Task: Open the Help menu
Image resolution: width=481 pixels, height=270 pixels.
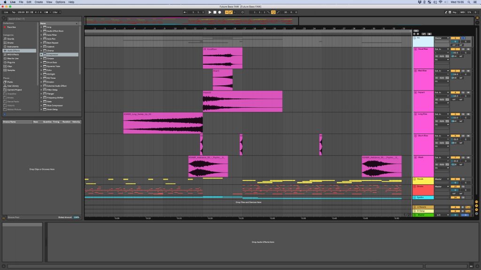Action: (71, 2)
